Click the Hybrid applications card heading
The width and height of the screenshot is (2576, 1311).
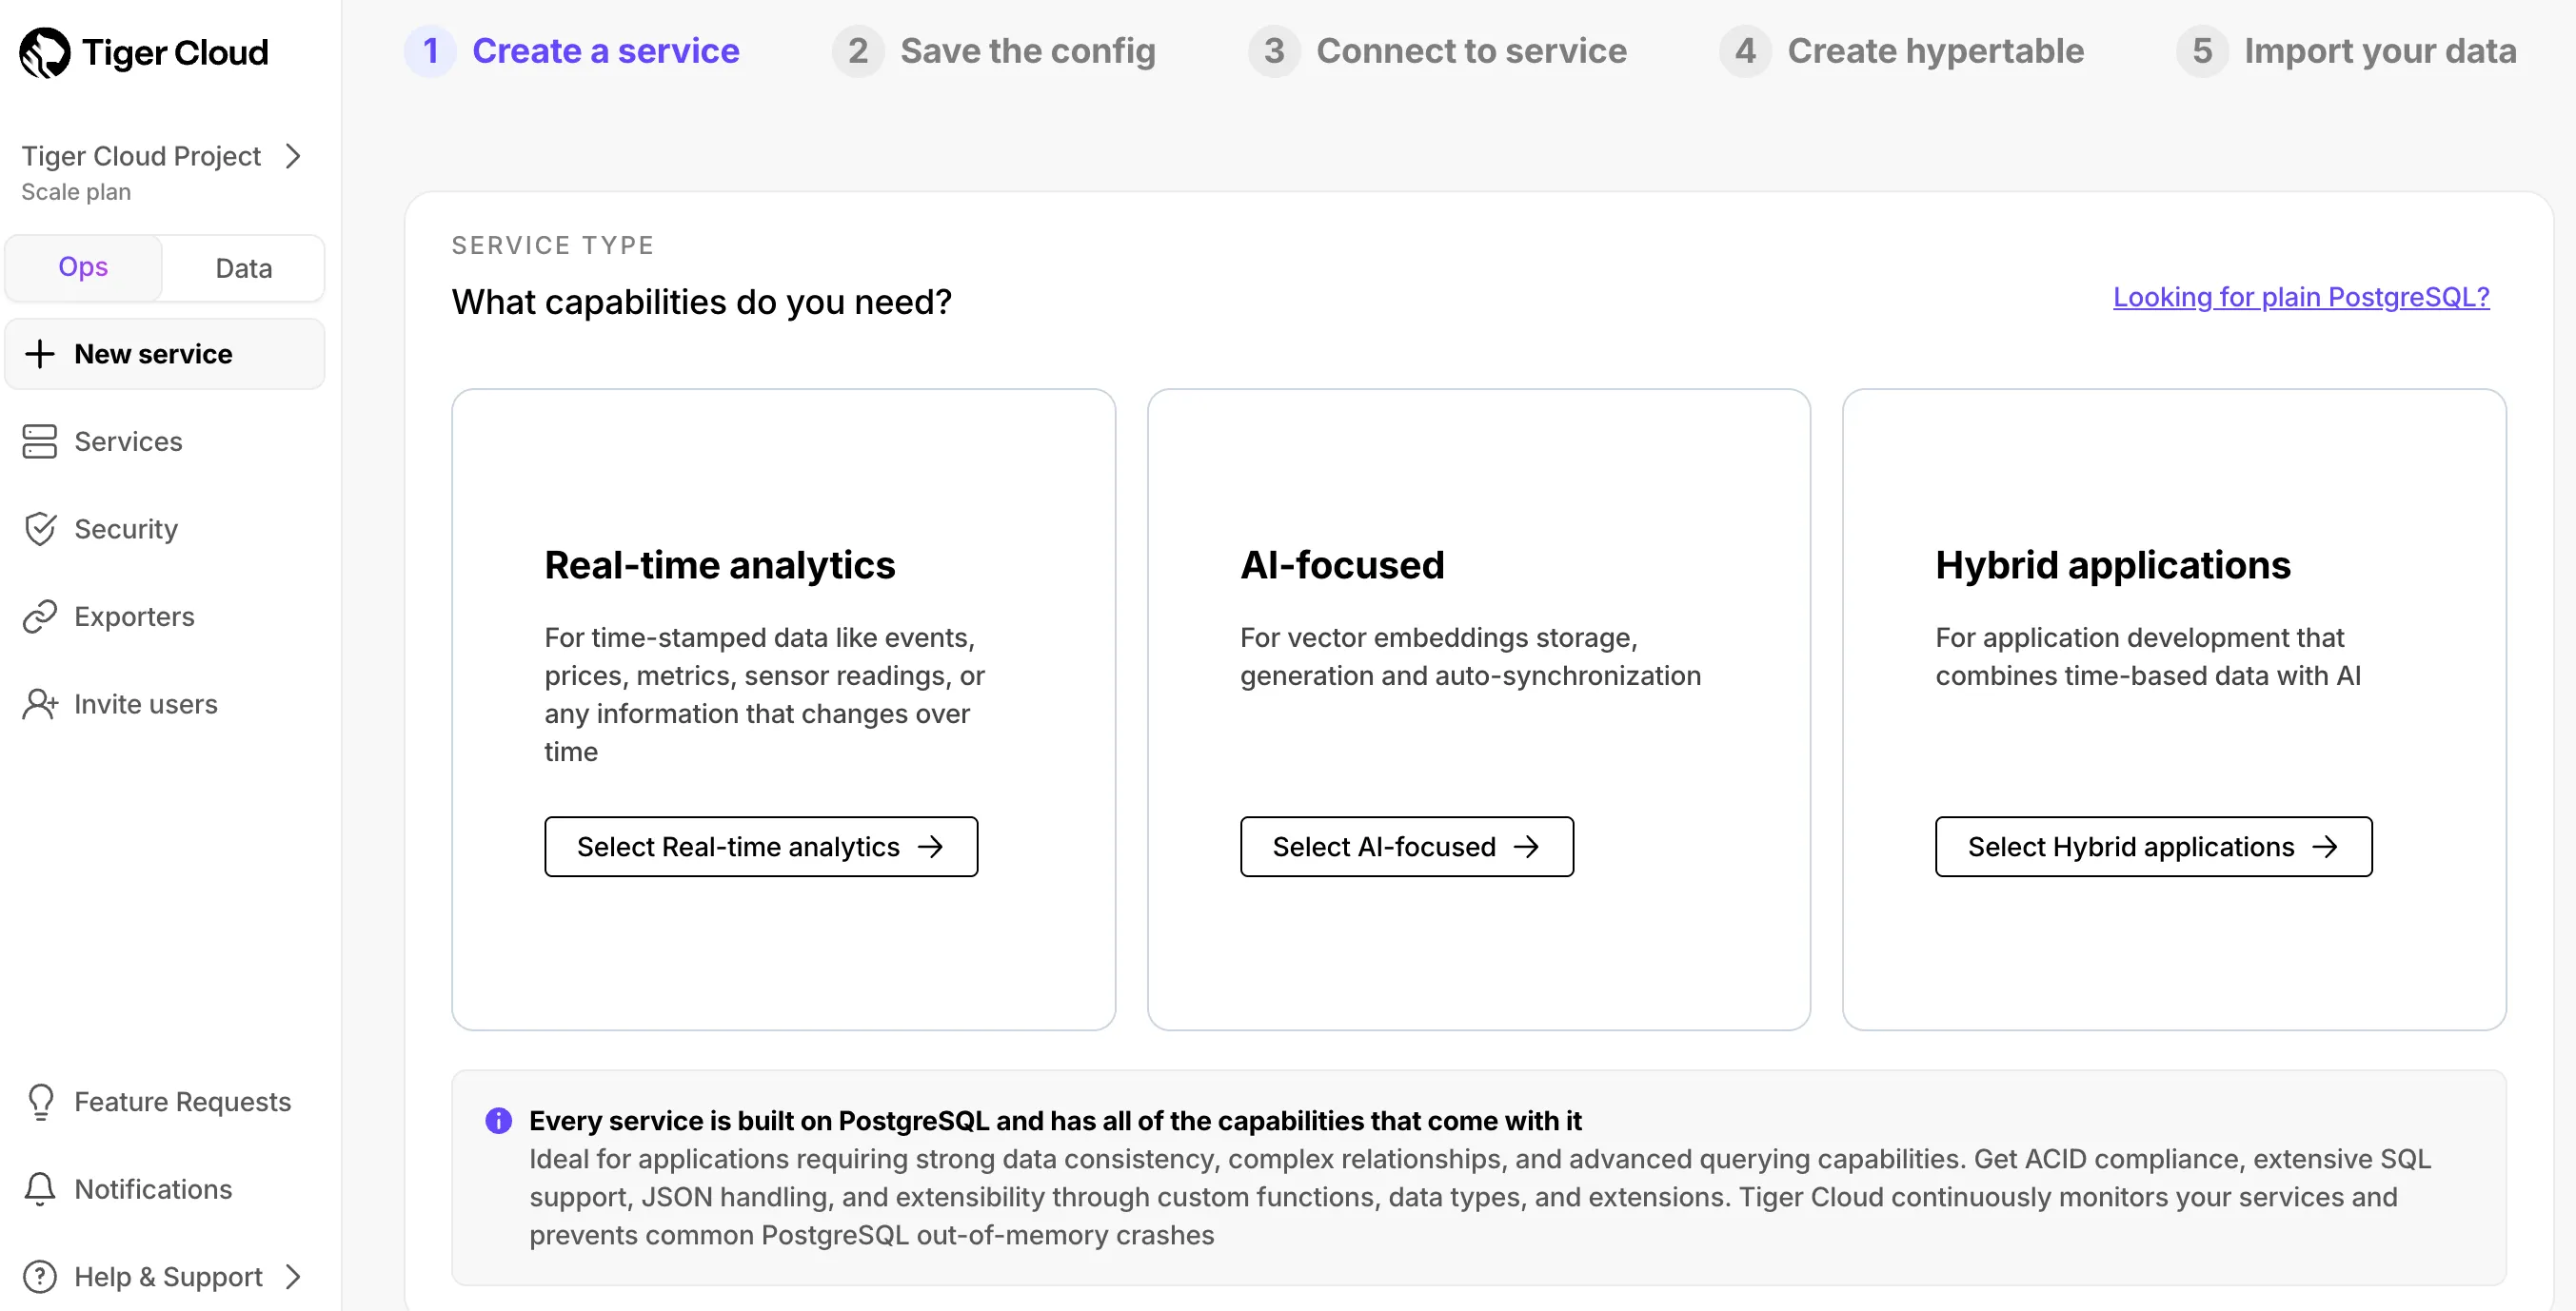point(2112,565)
